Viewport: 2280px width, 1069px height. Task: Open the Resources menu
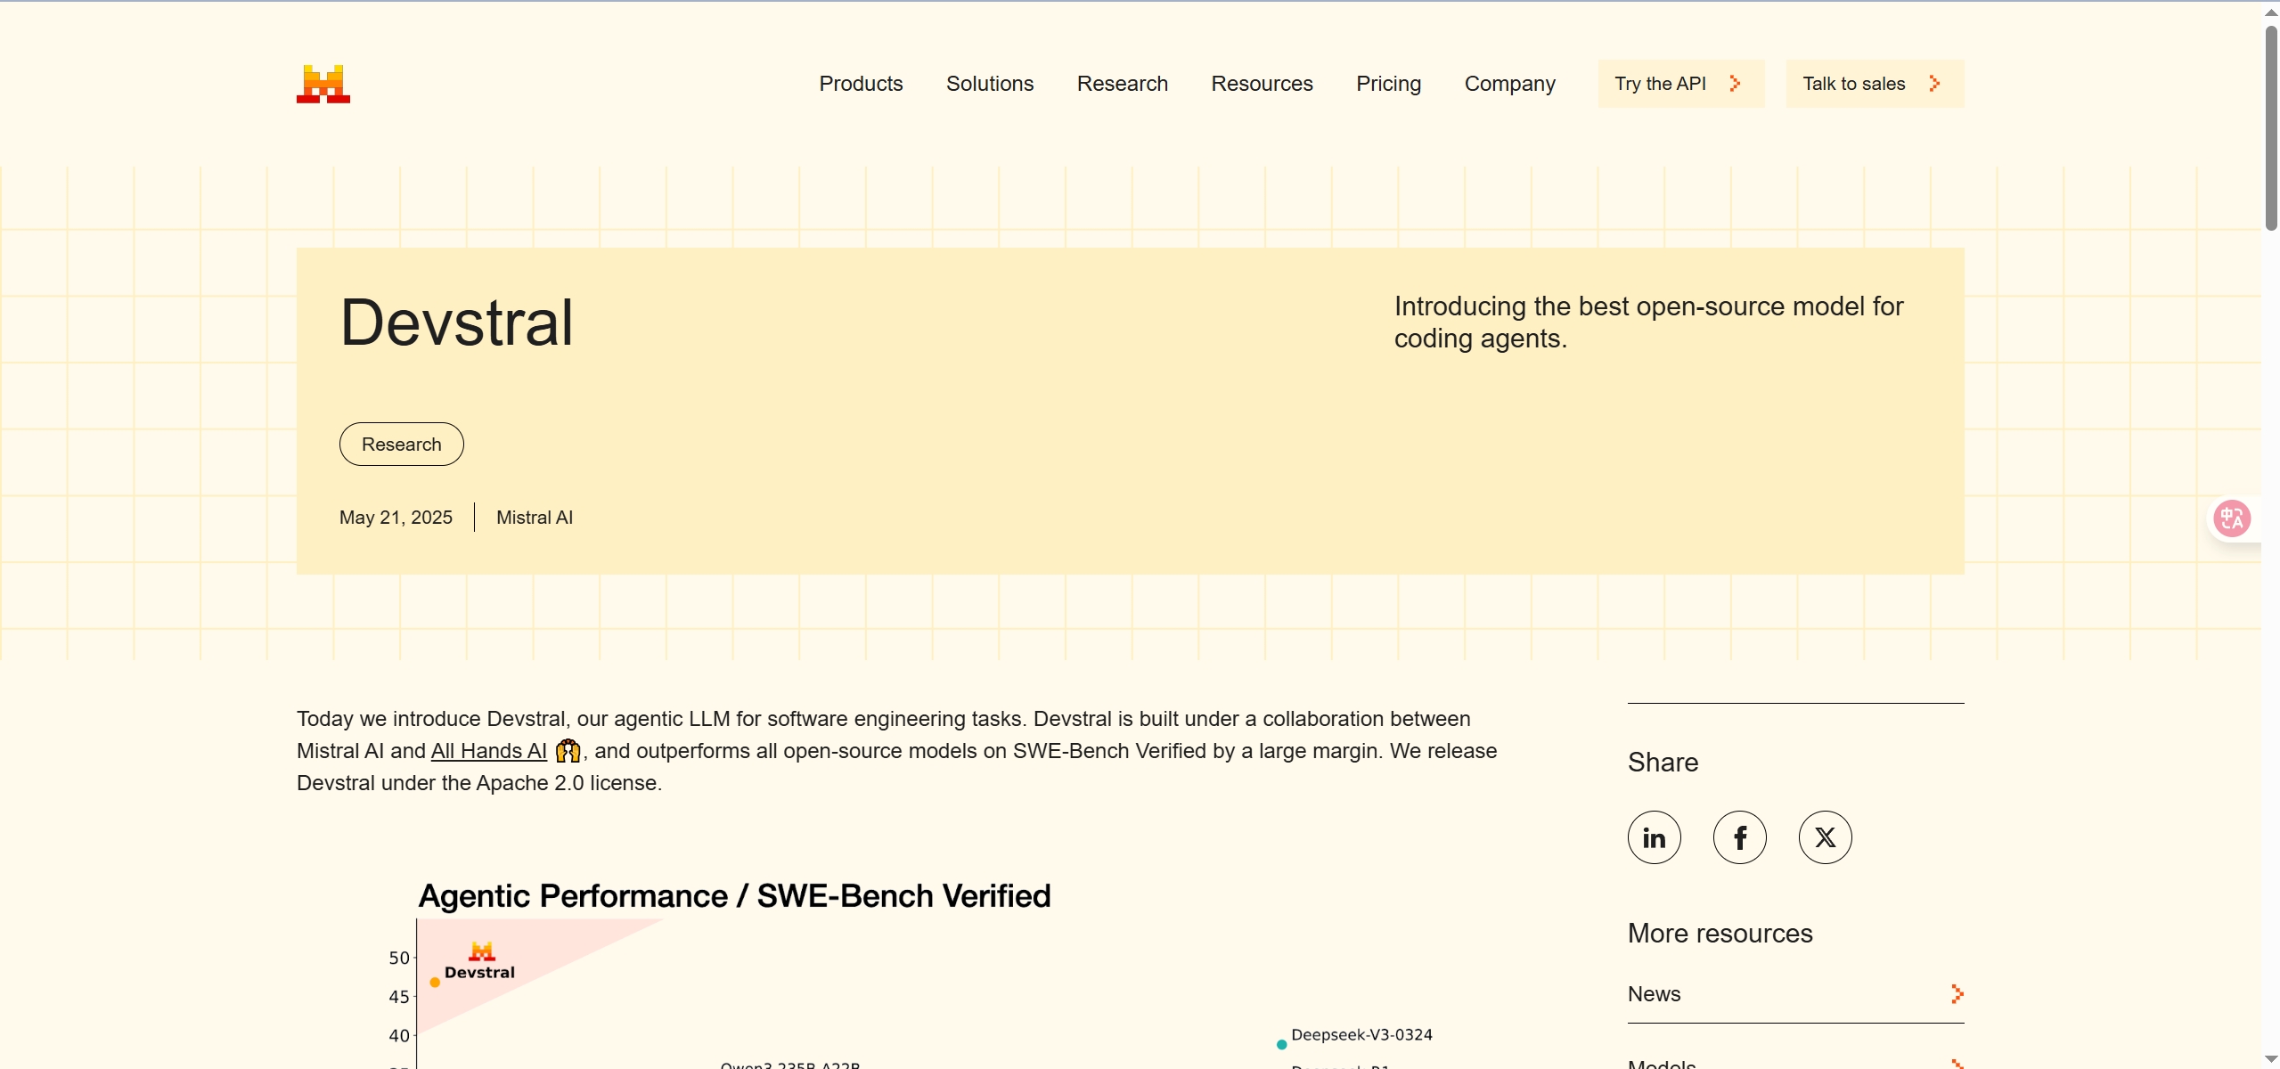[1262, 84]
